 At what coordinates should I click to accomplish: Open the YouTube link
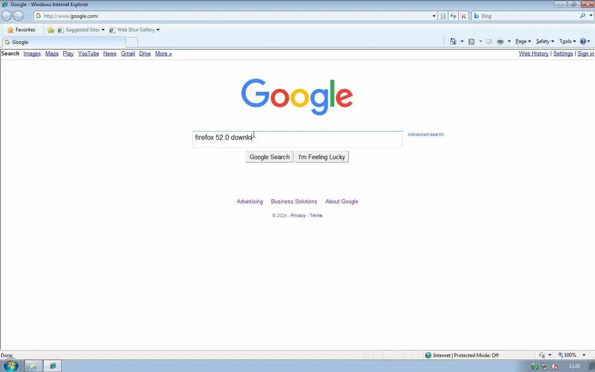(88, 54)
